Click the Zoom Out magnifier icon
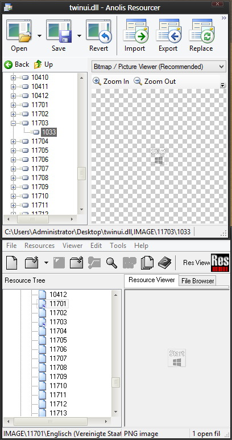 (x=138, y=82)
